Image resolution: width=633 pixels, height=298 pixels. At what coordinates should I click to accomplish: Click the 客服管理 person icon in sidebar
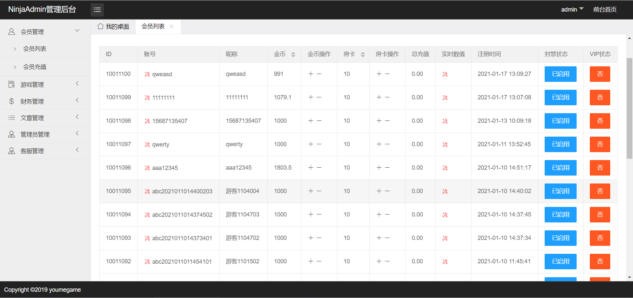point(12,150)
